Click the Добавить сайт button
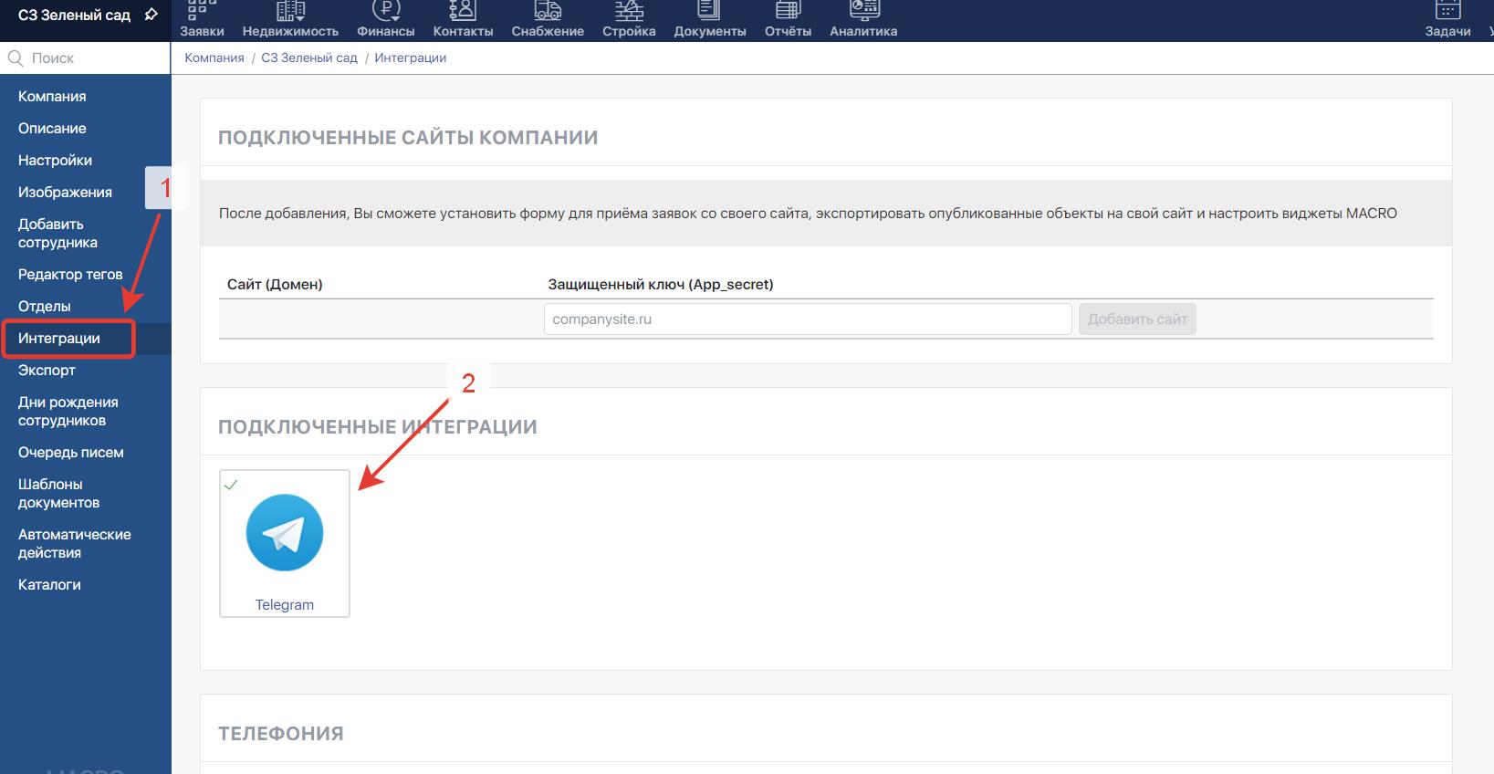This screenshot has width=1494, height=774. click(1137, 319)
